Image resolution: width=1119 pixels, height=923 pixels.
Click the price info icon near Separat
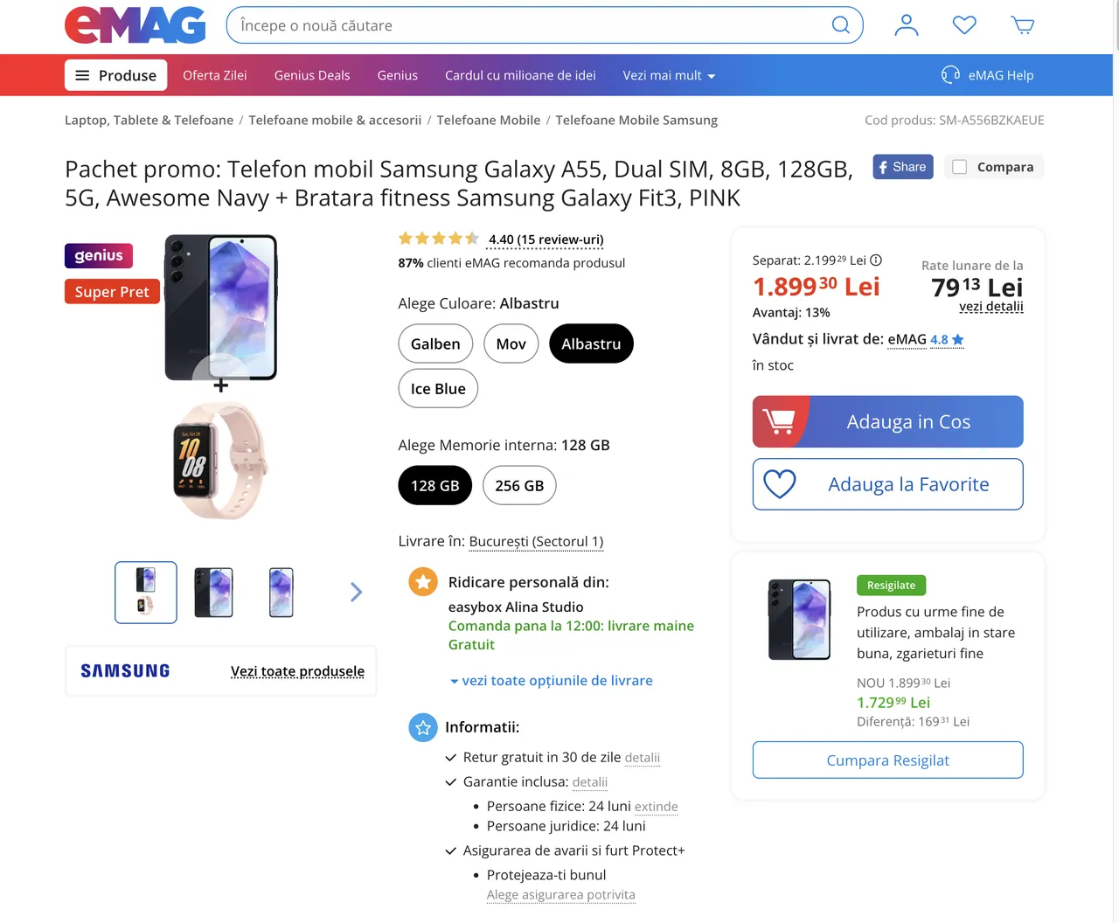point(876,260)
